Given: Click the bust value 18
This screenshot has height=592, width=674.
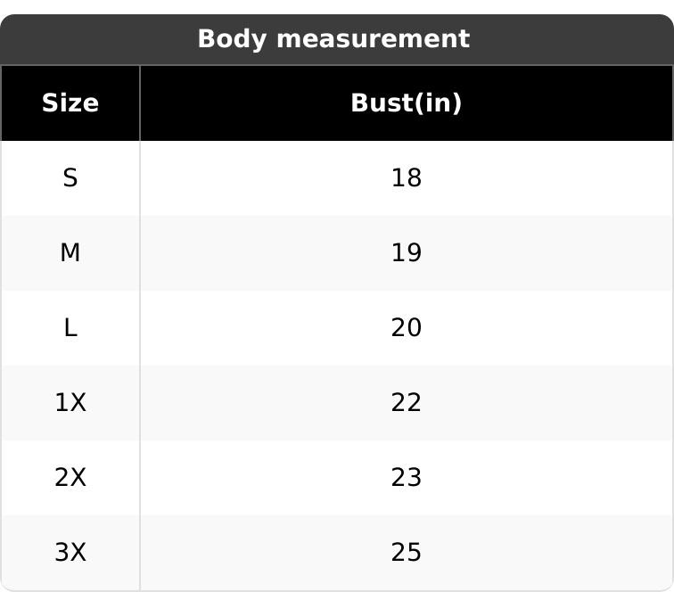Looking at the screenshot, I should tap(406, 178).
